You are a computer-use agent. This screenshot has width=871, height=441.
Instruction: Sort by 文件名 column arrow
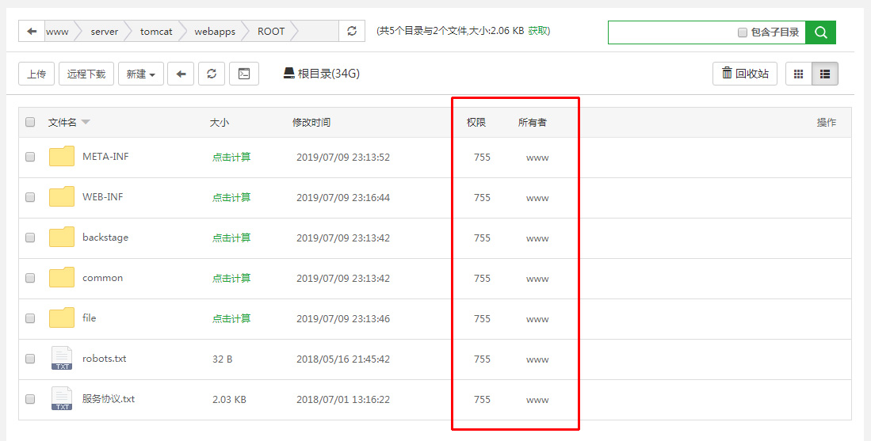[86, 122]
